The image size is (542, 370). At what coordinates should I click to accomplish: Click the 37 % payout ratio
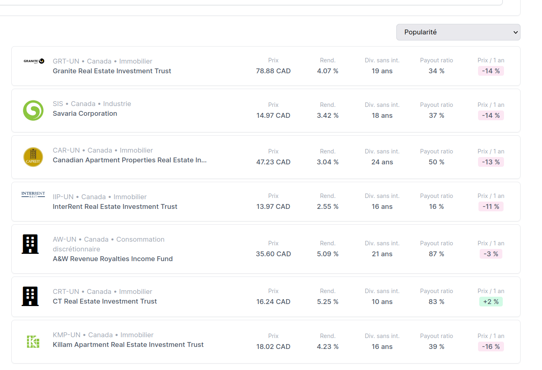[436, 115]
